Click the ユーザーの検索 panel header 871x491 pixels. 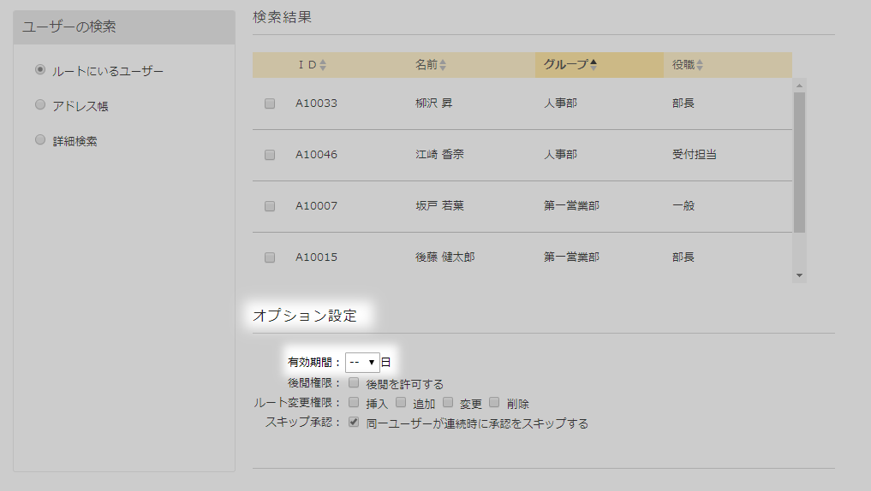(x=124, y=27)
